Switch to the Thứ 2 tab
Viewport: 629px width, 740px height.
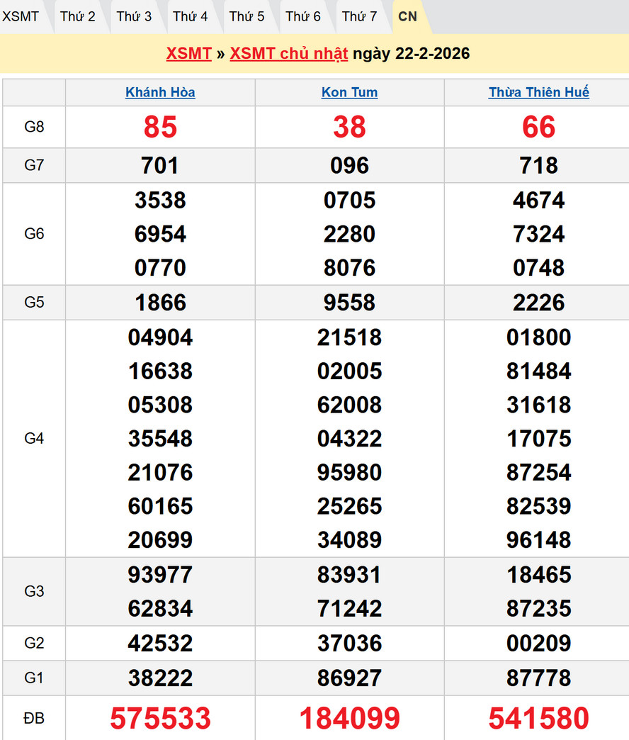[78, 16]
